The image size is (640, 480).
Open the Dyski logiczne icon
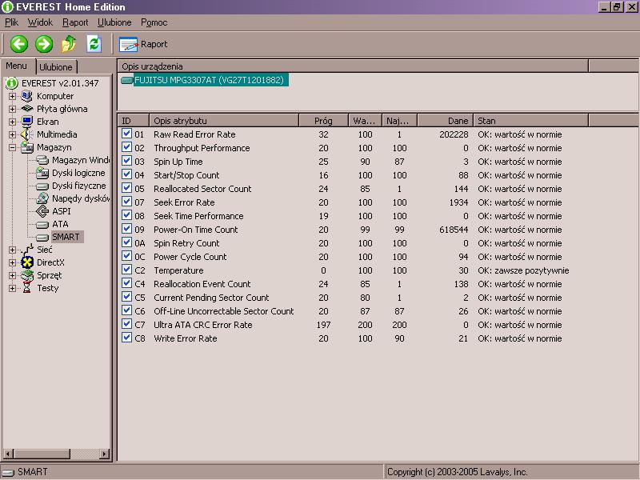click(x=42, y=173)
